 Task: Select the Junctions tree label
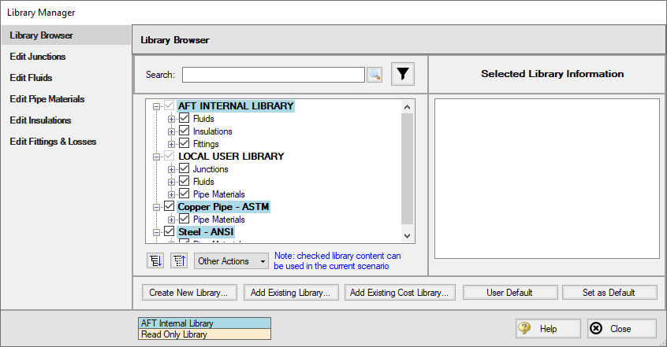tap(211, 169)
